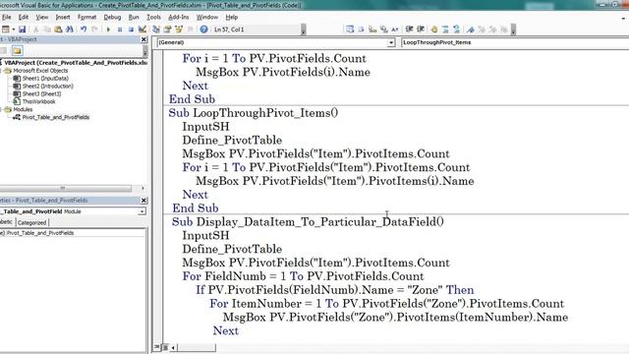This screenshot has height=354, width=629.
Task: Open the Format menu
Action: click(x=87, y=18)
